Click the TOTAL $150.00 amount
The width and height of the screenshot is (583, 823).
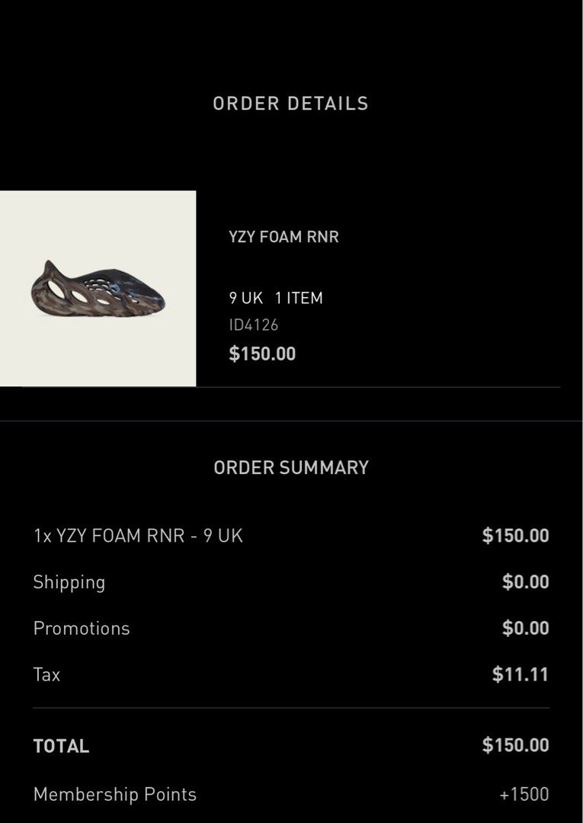[x=516, y=745]
